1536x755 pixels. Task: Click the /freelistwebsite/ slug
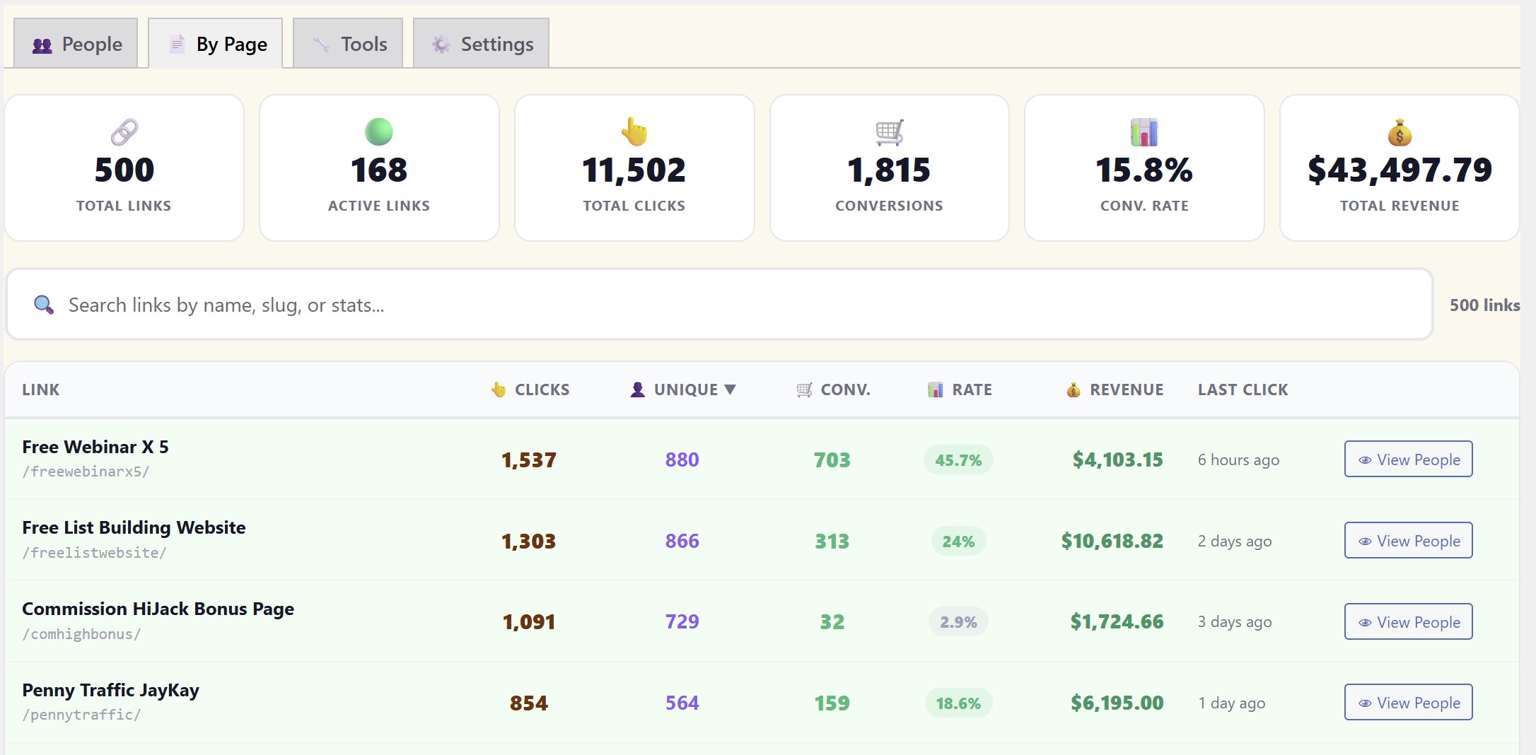[x=94, y=553]
